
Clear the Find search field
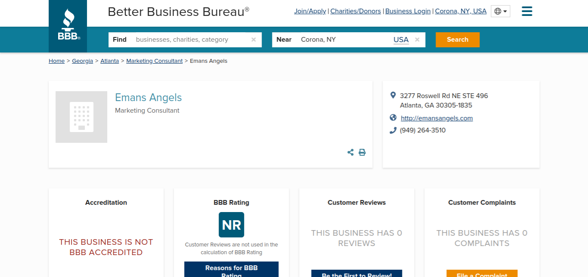click(254, 40)
